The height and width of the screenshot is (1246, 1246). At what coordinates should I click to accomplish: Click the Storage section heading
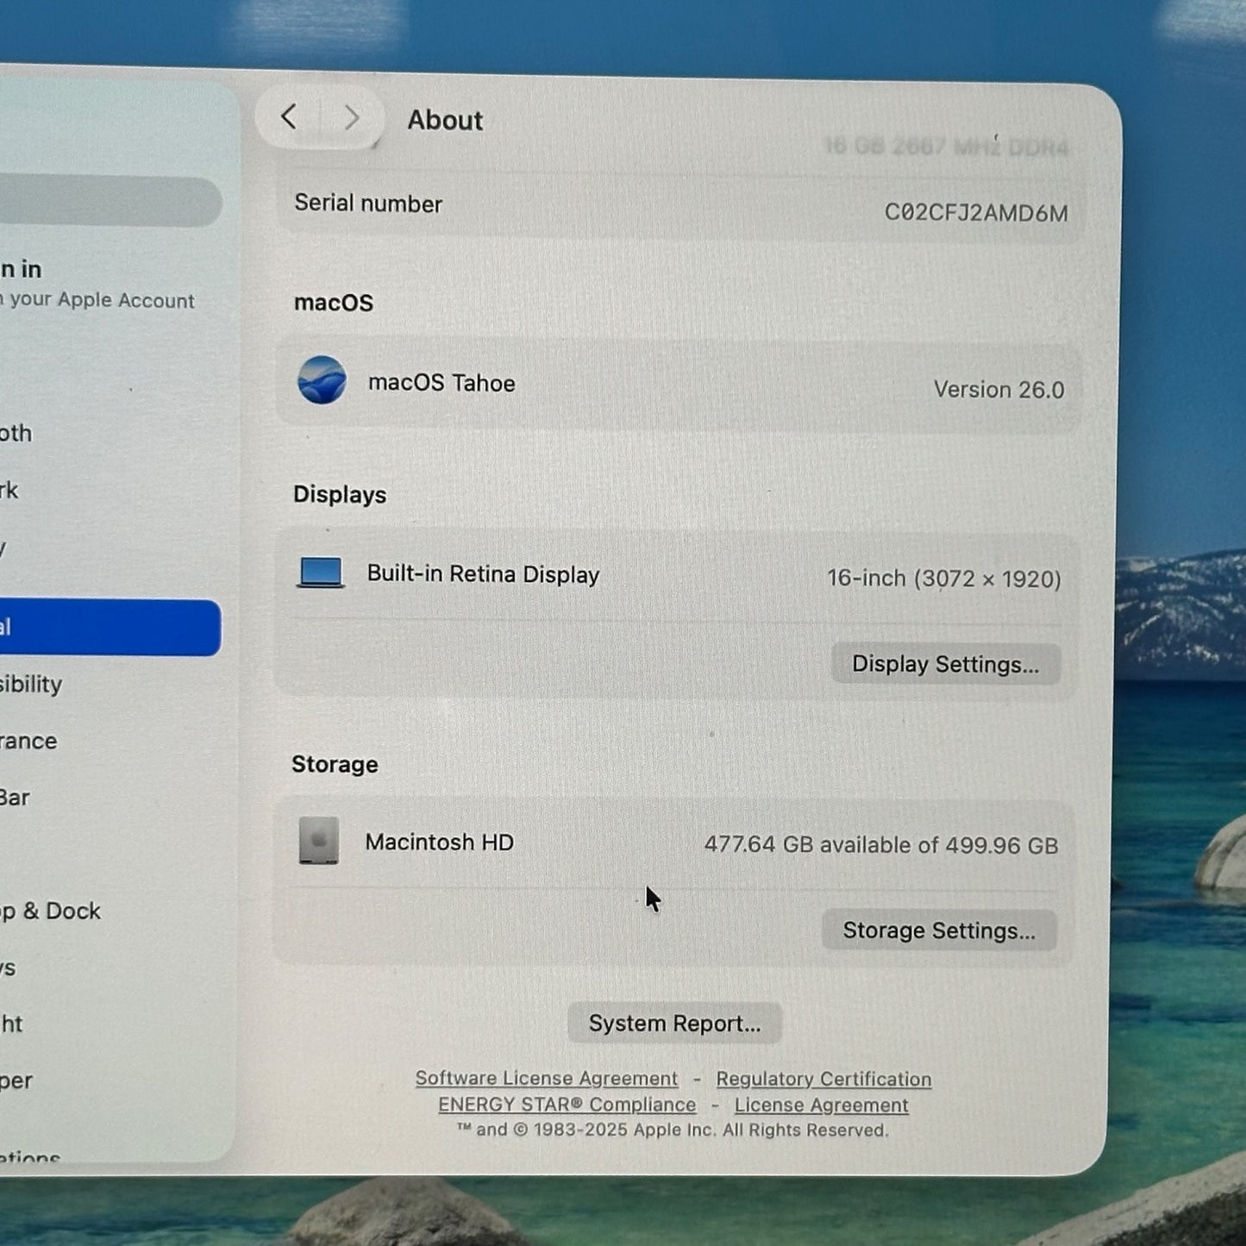pos(335,765)
